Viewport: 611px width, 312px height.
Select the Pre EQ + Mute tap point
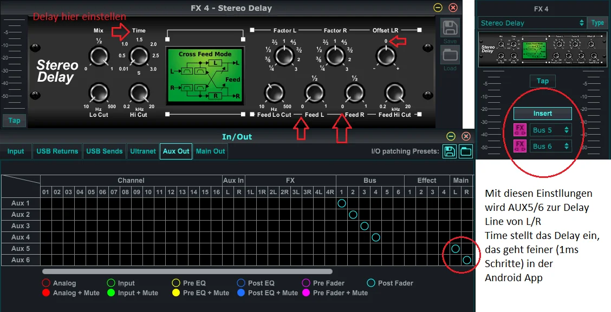(x=176, y=293)
